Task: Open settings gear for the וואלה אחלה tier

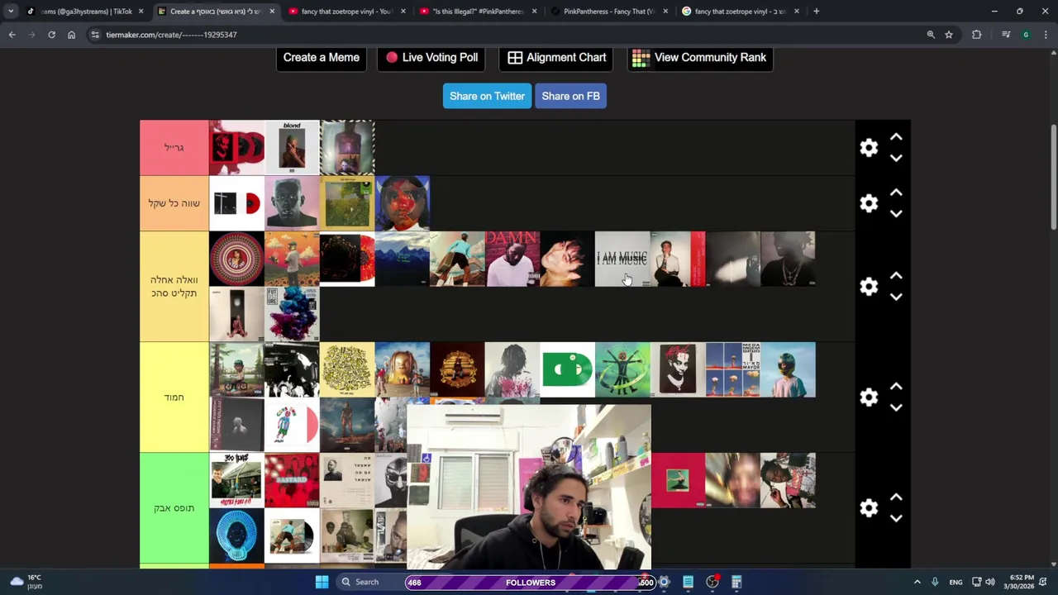Action: [869, 287]
